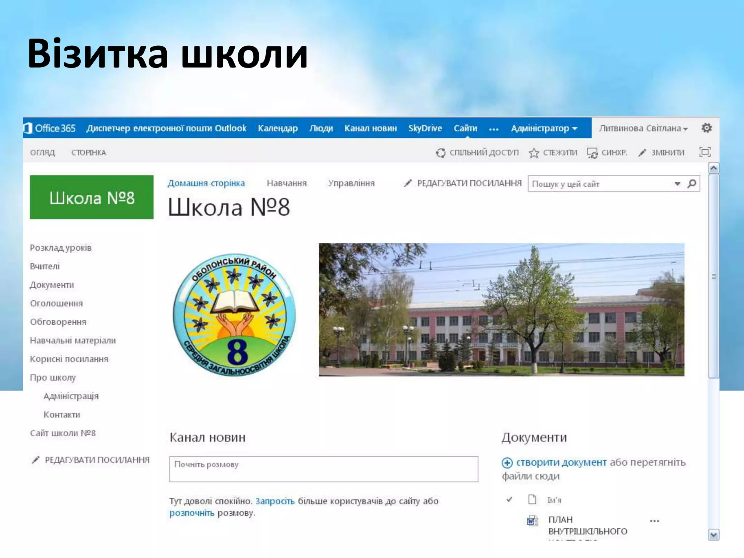Open Обговорення in sidebar
This screenshot has height=558, width=744.
58,322
